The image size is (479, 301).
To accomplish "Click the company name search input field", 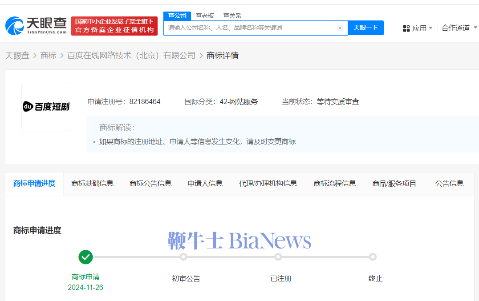I will [249, 28].
